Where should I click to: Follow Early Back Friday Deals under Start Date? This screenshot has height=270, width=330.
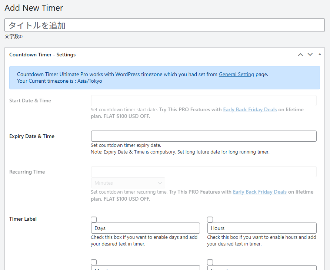tap(250, 109)
